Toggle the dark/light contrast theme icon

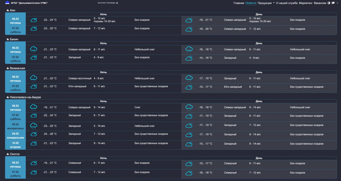point(329,3)
